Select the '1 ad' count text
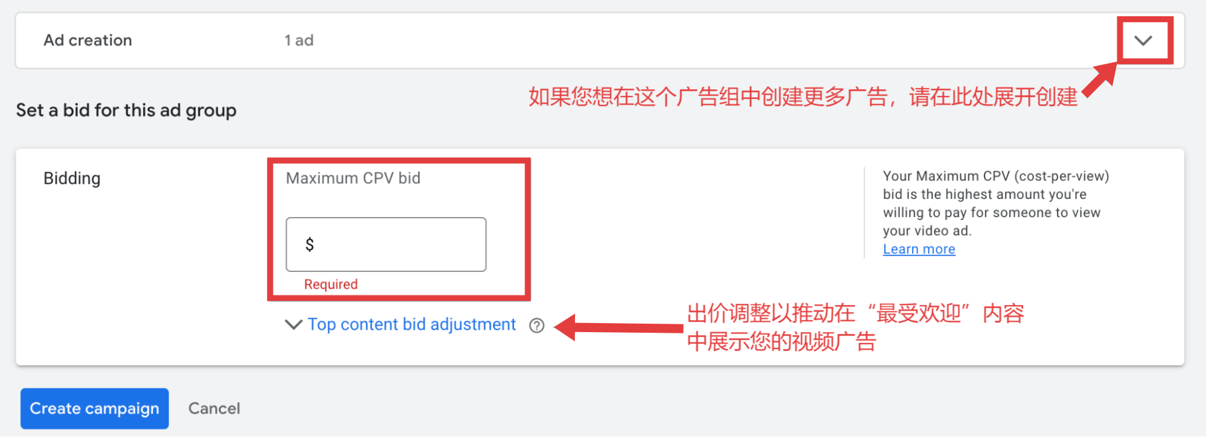The height and width of the screenshot is (437, 1206). (x=299, y=40)
